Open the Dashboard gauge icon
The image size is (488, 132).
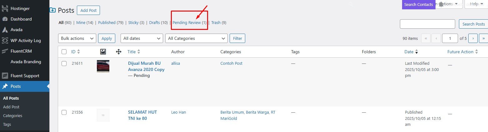pyautogui.click(x=5, y=19)
